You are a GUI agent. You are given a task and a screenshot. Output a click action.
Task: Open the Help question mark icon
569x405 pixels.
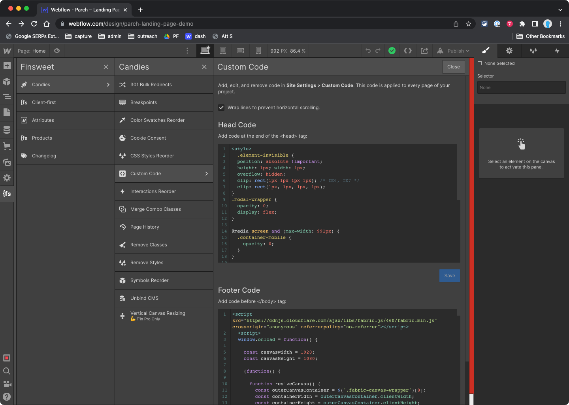7,397
